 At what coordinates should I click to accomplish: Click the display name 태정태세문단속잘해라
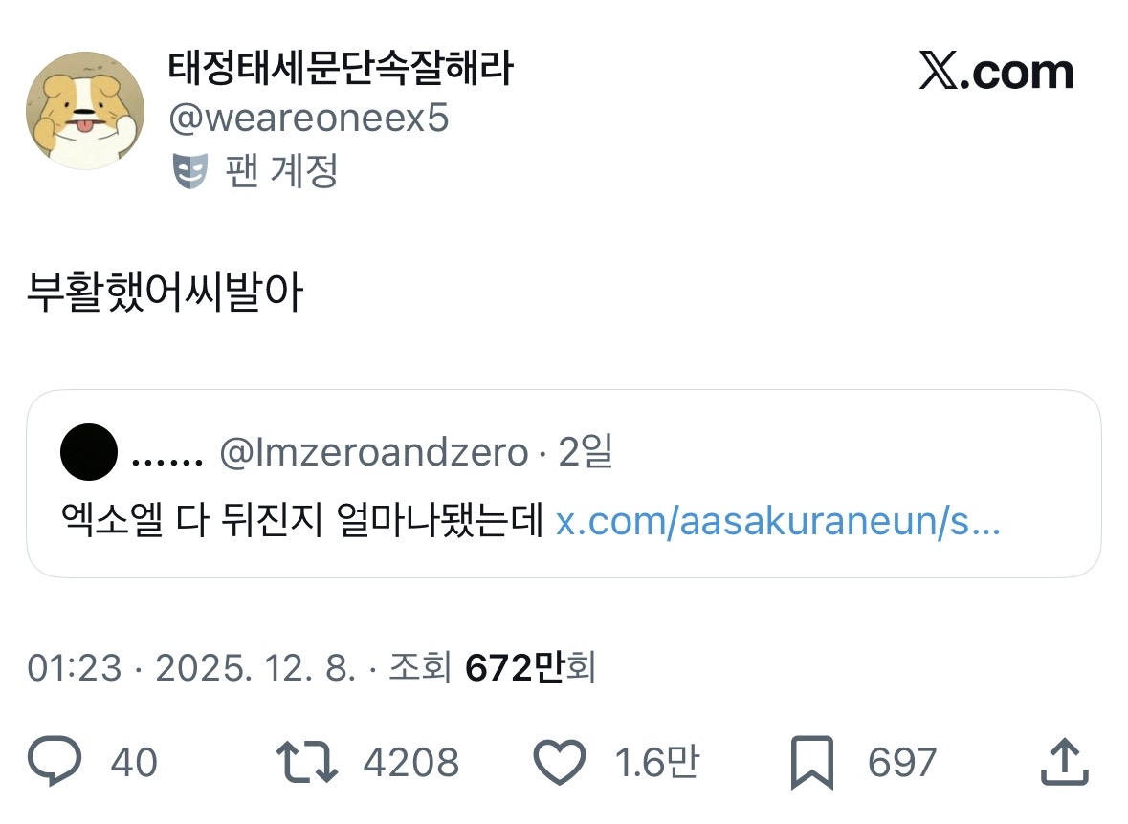pyautogui.click(x=340, y=69)
